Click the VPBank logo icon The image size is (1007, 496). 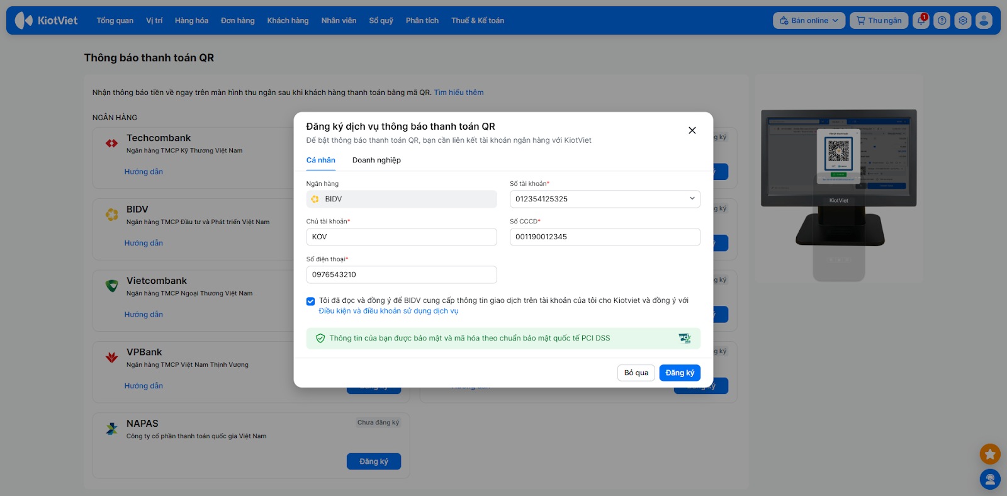112,358
